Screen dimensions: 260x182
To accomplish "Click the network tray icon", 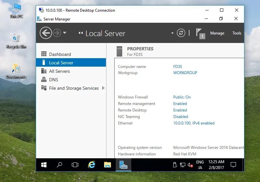I will tap(183, 165).
